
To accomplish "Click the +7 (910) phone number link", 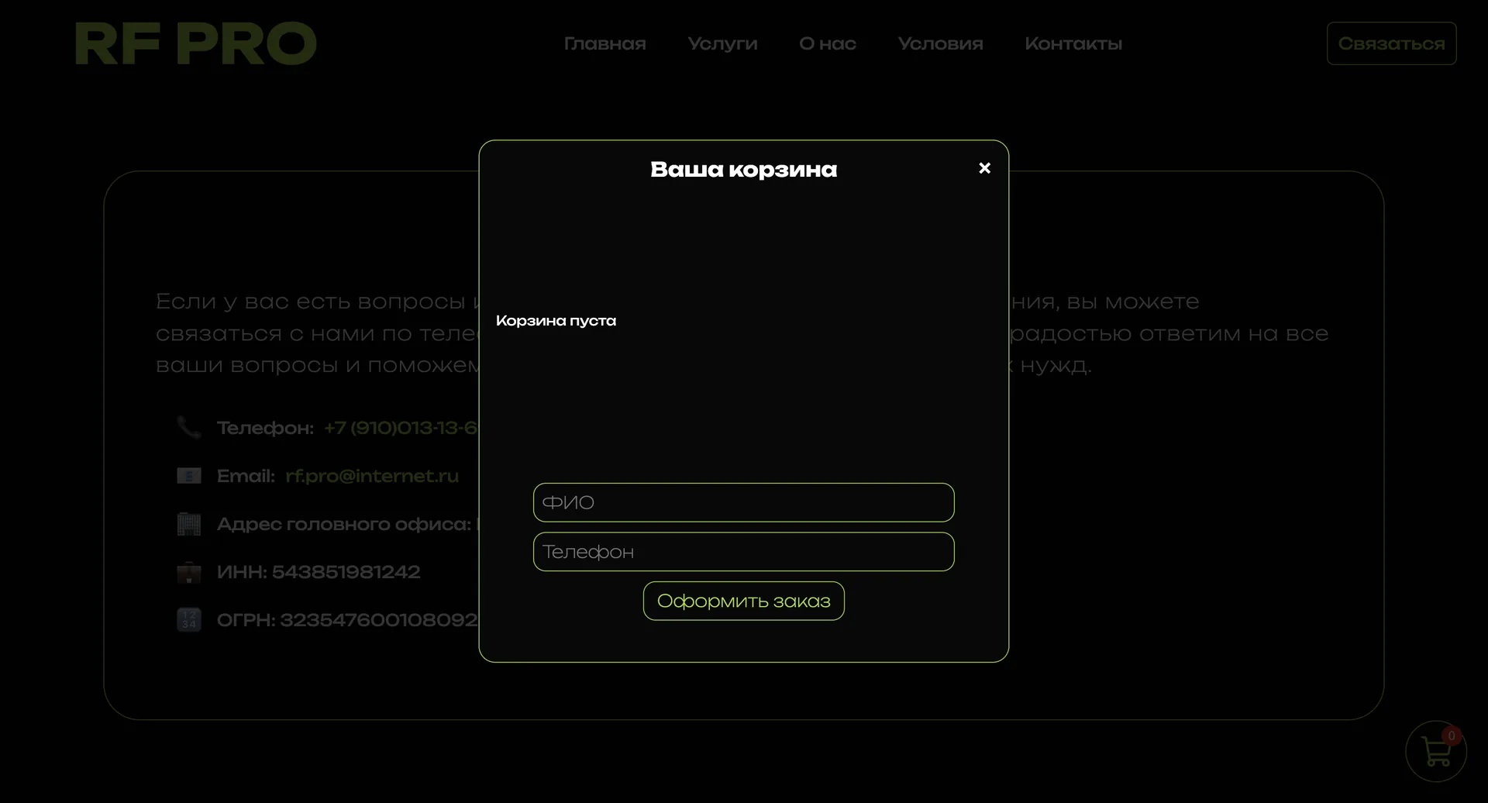I will [401, 428].
